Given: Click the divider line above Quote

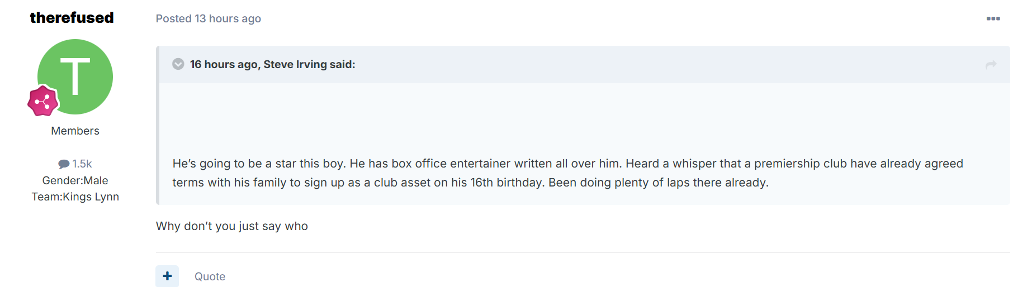Looking at the screenshot, I should click(x=583, y=252).
